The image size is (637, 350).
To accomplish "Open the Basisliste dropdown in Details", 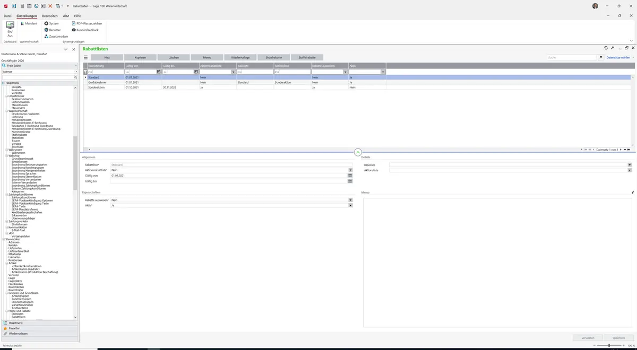I will tap(630, 165).
